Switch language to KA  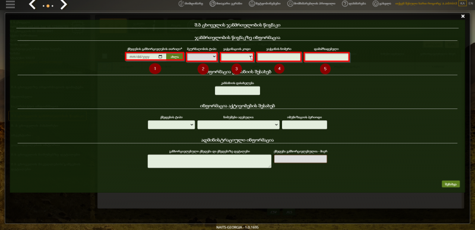(x=463, y=4)
